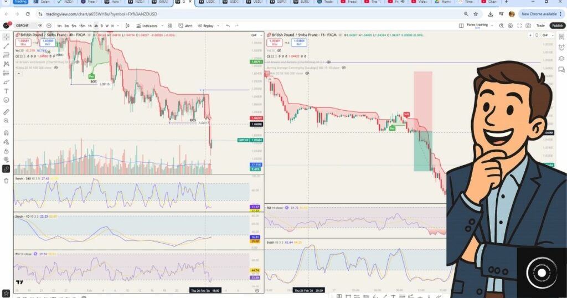Toggle lock all drawings tool
Image resolution: width=567 pixels, height=298 pixels.
point(6,151)
